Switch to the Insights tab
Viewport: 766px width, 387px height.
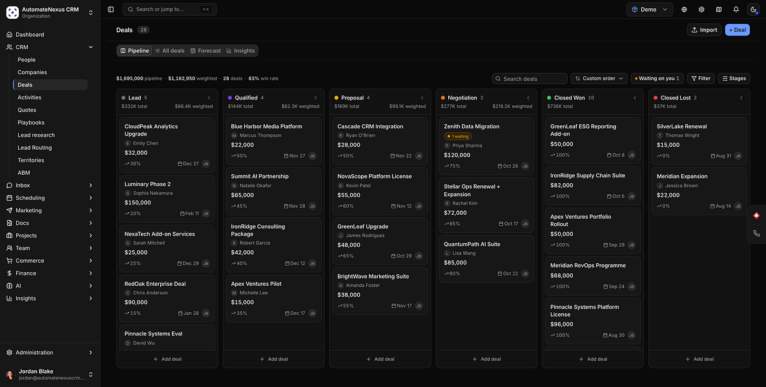pyautogui.click(x=241, y=51)
